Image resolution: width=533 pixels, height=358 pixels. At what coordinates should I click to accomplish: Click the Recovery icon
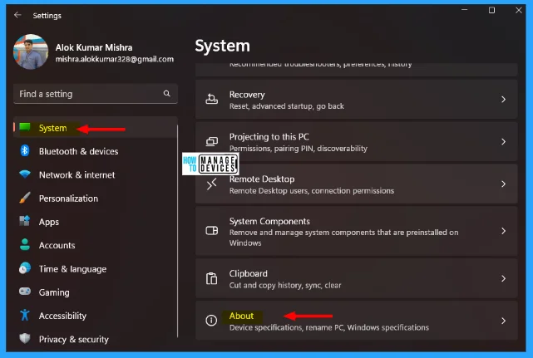(211, 99)
